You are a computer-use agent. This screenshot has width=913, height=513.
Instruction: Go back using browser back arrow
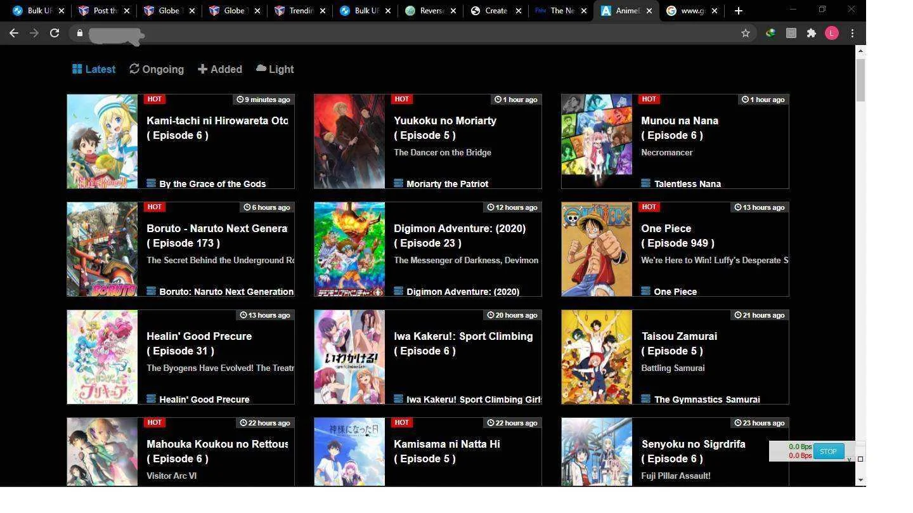click(13, 33)
